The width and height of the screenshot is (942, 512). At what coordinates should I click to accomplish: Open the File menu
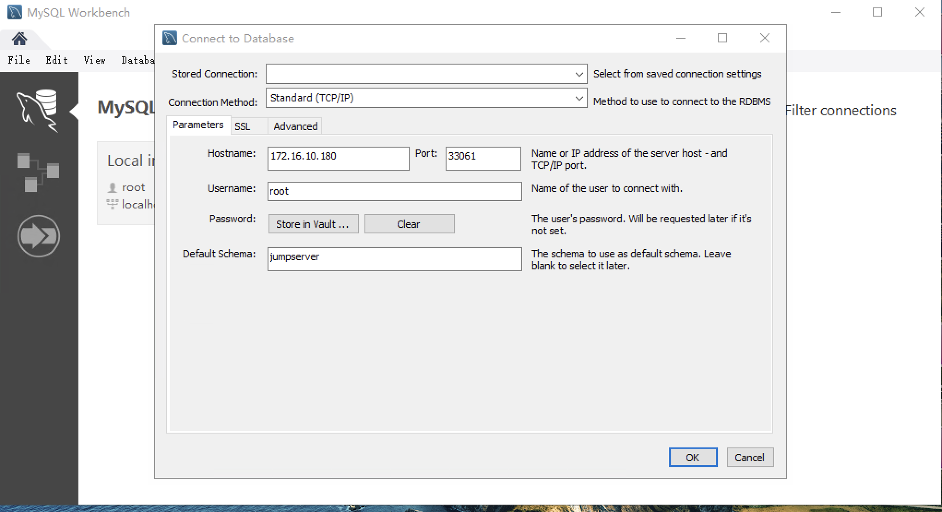click(x=19, y=60)
